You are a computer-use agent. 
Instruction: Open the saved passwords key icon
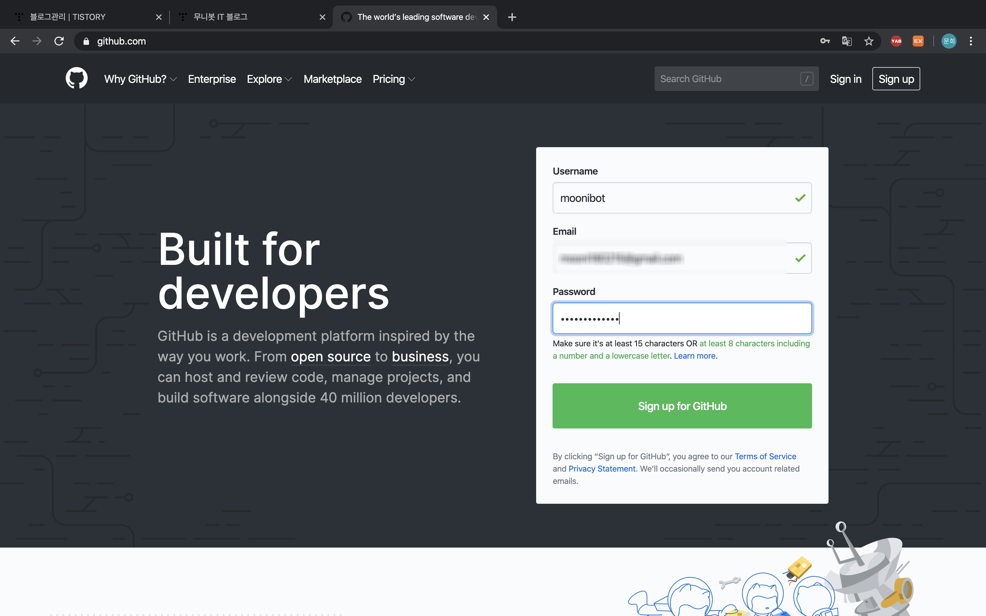click(825, 41)
